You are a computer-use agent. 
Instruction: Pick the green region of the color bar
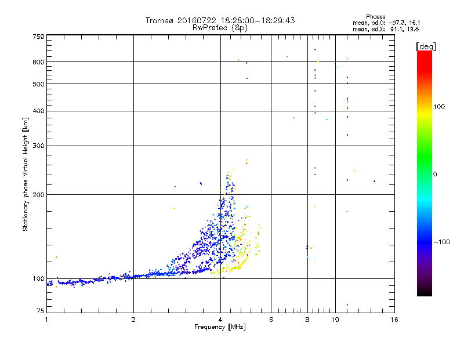coord(425,157)
